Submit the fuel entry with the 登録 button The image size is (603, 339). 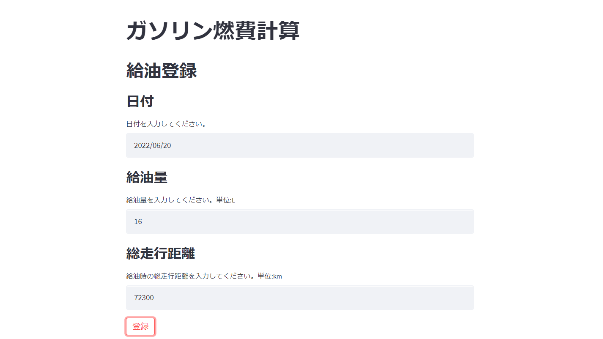click(140, 326)
